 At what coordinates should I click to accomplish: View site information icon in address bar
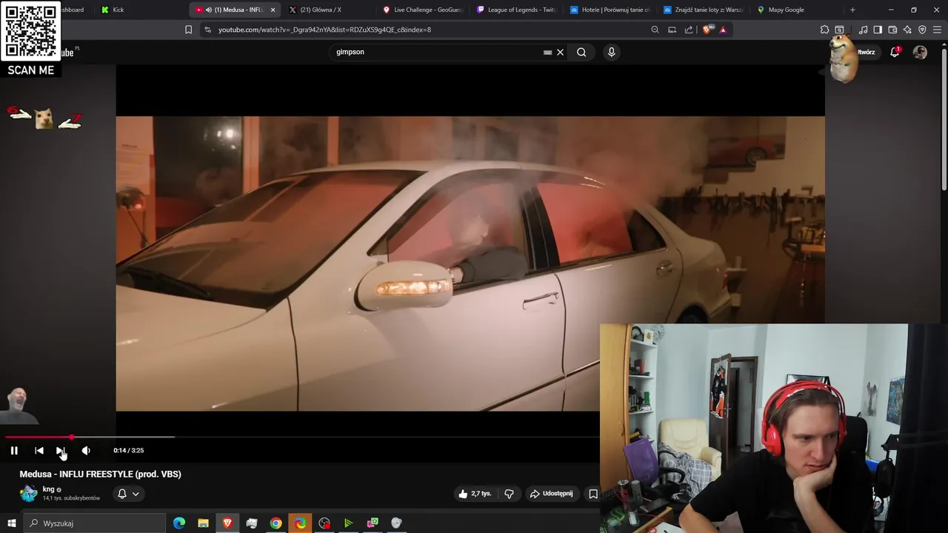pyautogui.click(x=207, y=30)
